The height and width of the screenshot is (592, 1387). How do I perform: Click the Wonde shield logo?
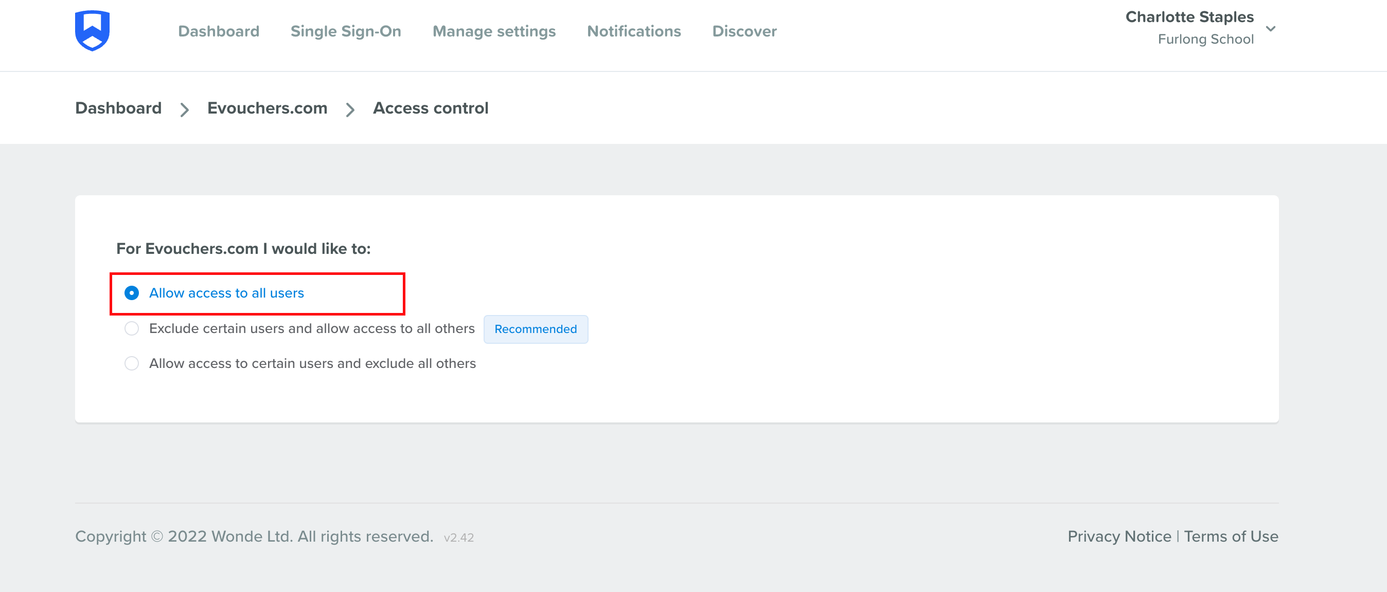[x=93, y=30]
